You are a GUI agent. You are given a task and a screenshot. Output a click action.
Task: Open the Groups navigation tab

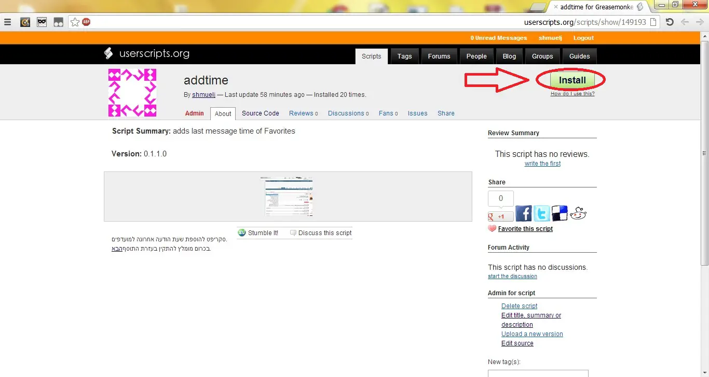pos(542,56)
